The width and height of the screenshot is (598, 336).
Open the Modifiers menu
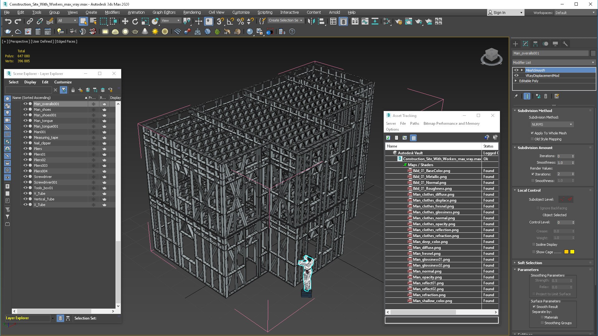tap(112, 12)
